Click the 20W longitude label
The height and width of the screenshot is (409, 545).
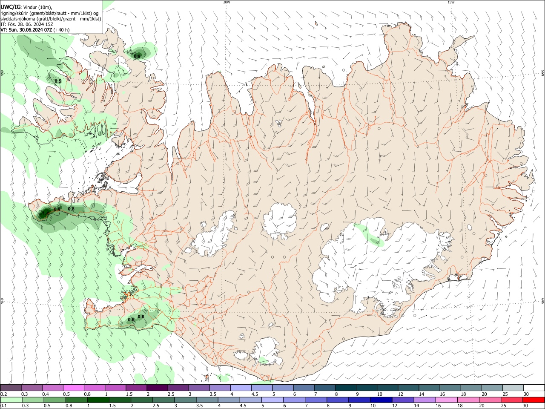[227, 2]
